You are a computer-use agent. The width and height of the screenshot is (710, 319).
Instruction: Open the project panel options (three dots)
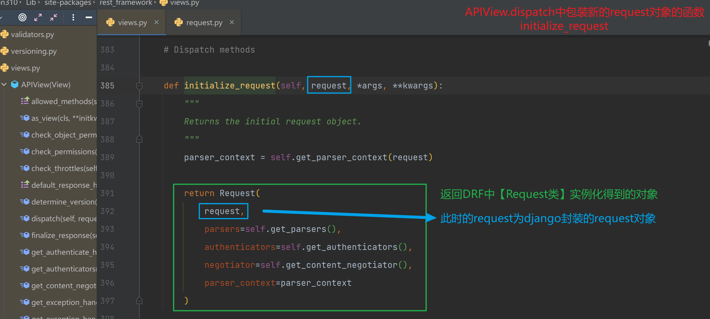73,18
